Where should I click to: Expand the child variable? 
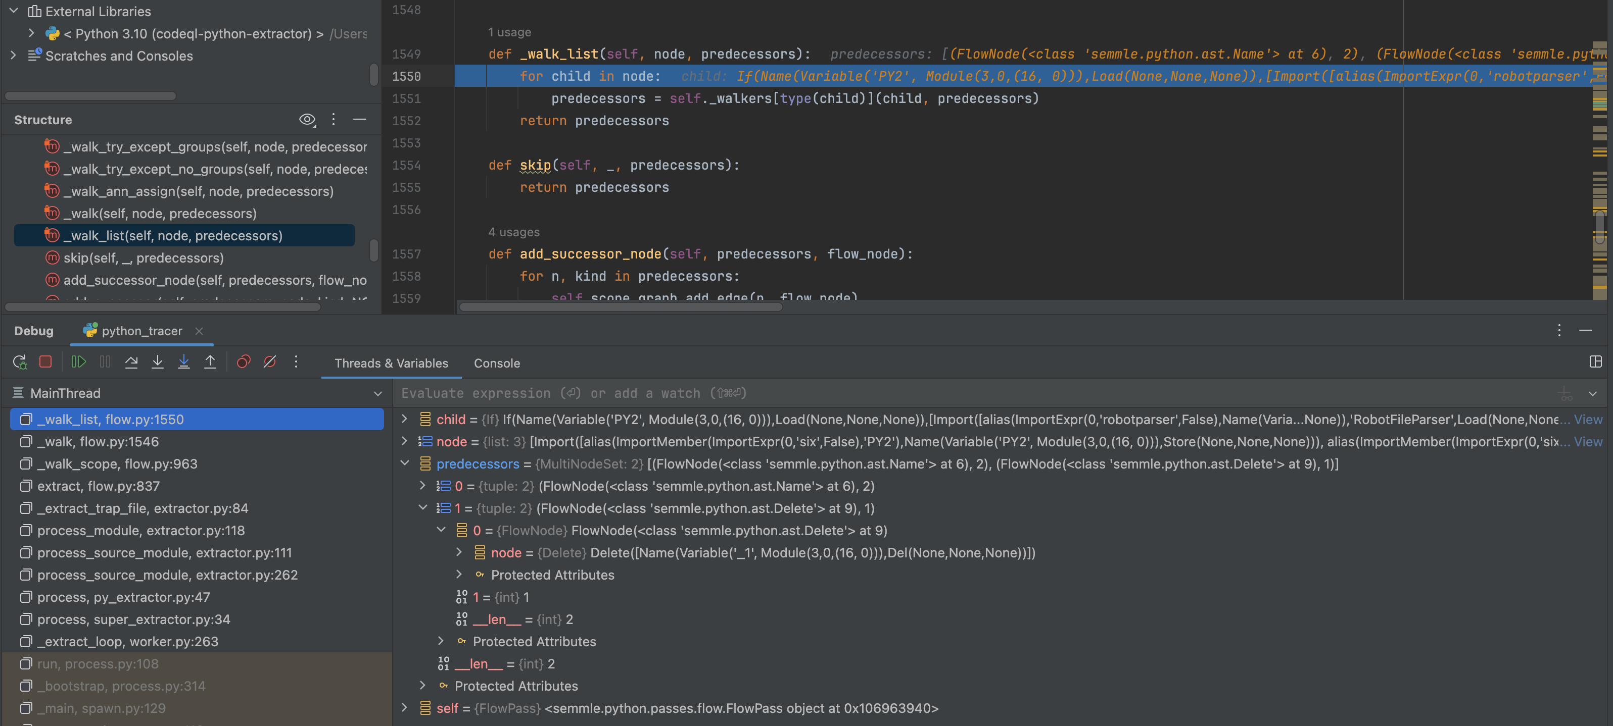click(x=404, y=420)
